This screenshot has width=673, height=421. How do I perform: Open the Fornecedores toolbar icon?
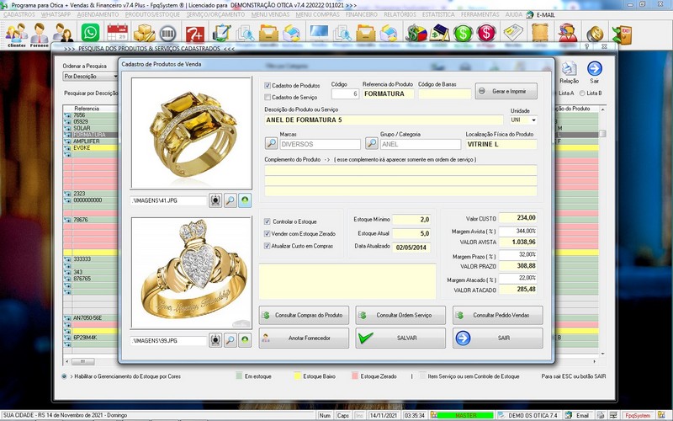[x=39, y=35]
